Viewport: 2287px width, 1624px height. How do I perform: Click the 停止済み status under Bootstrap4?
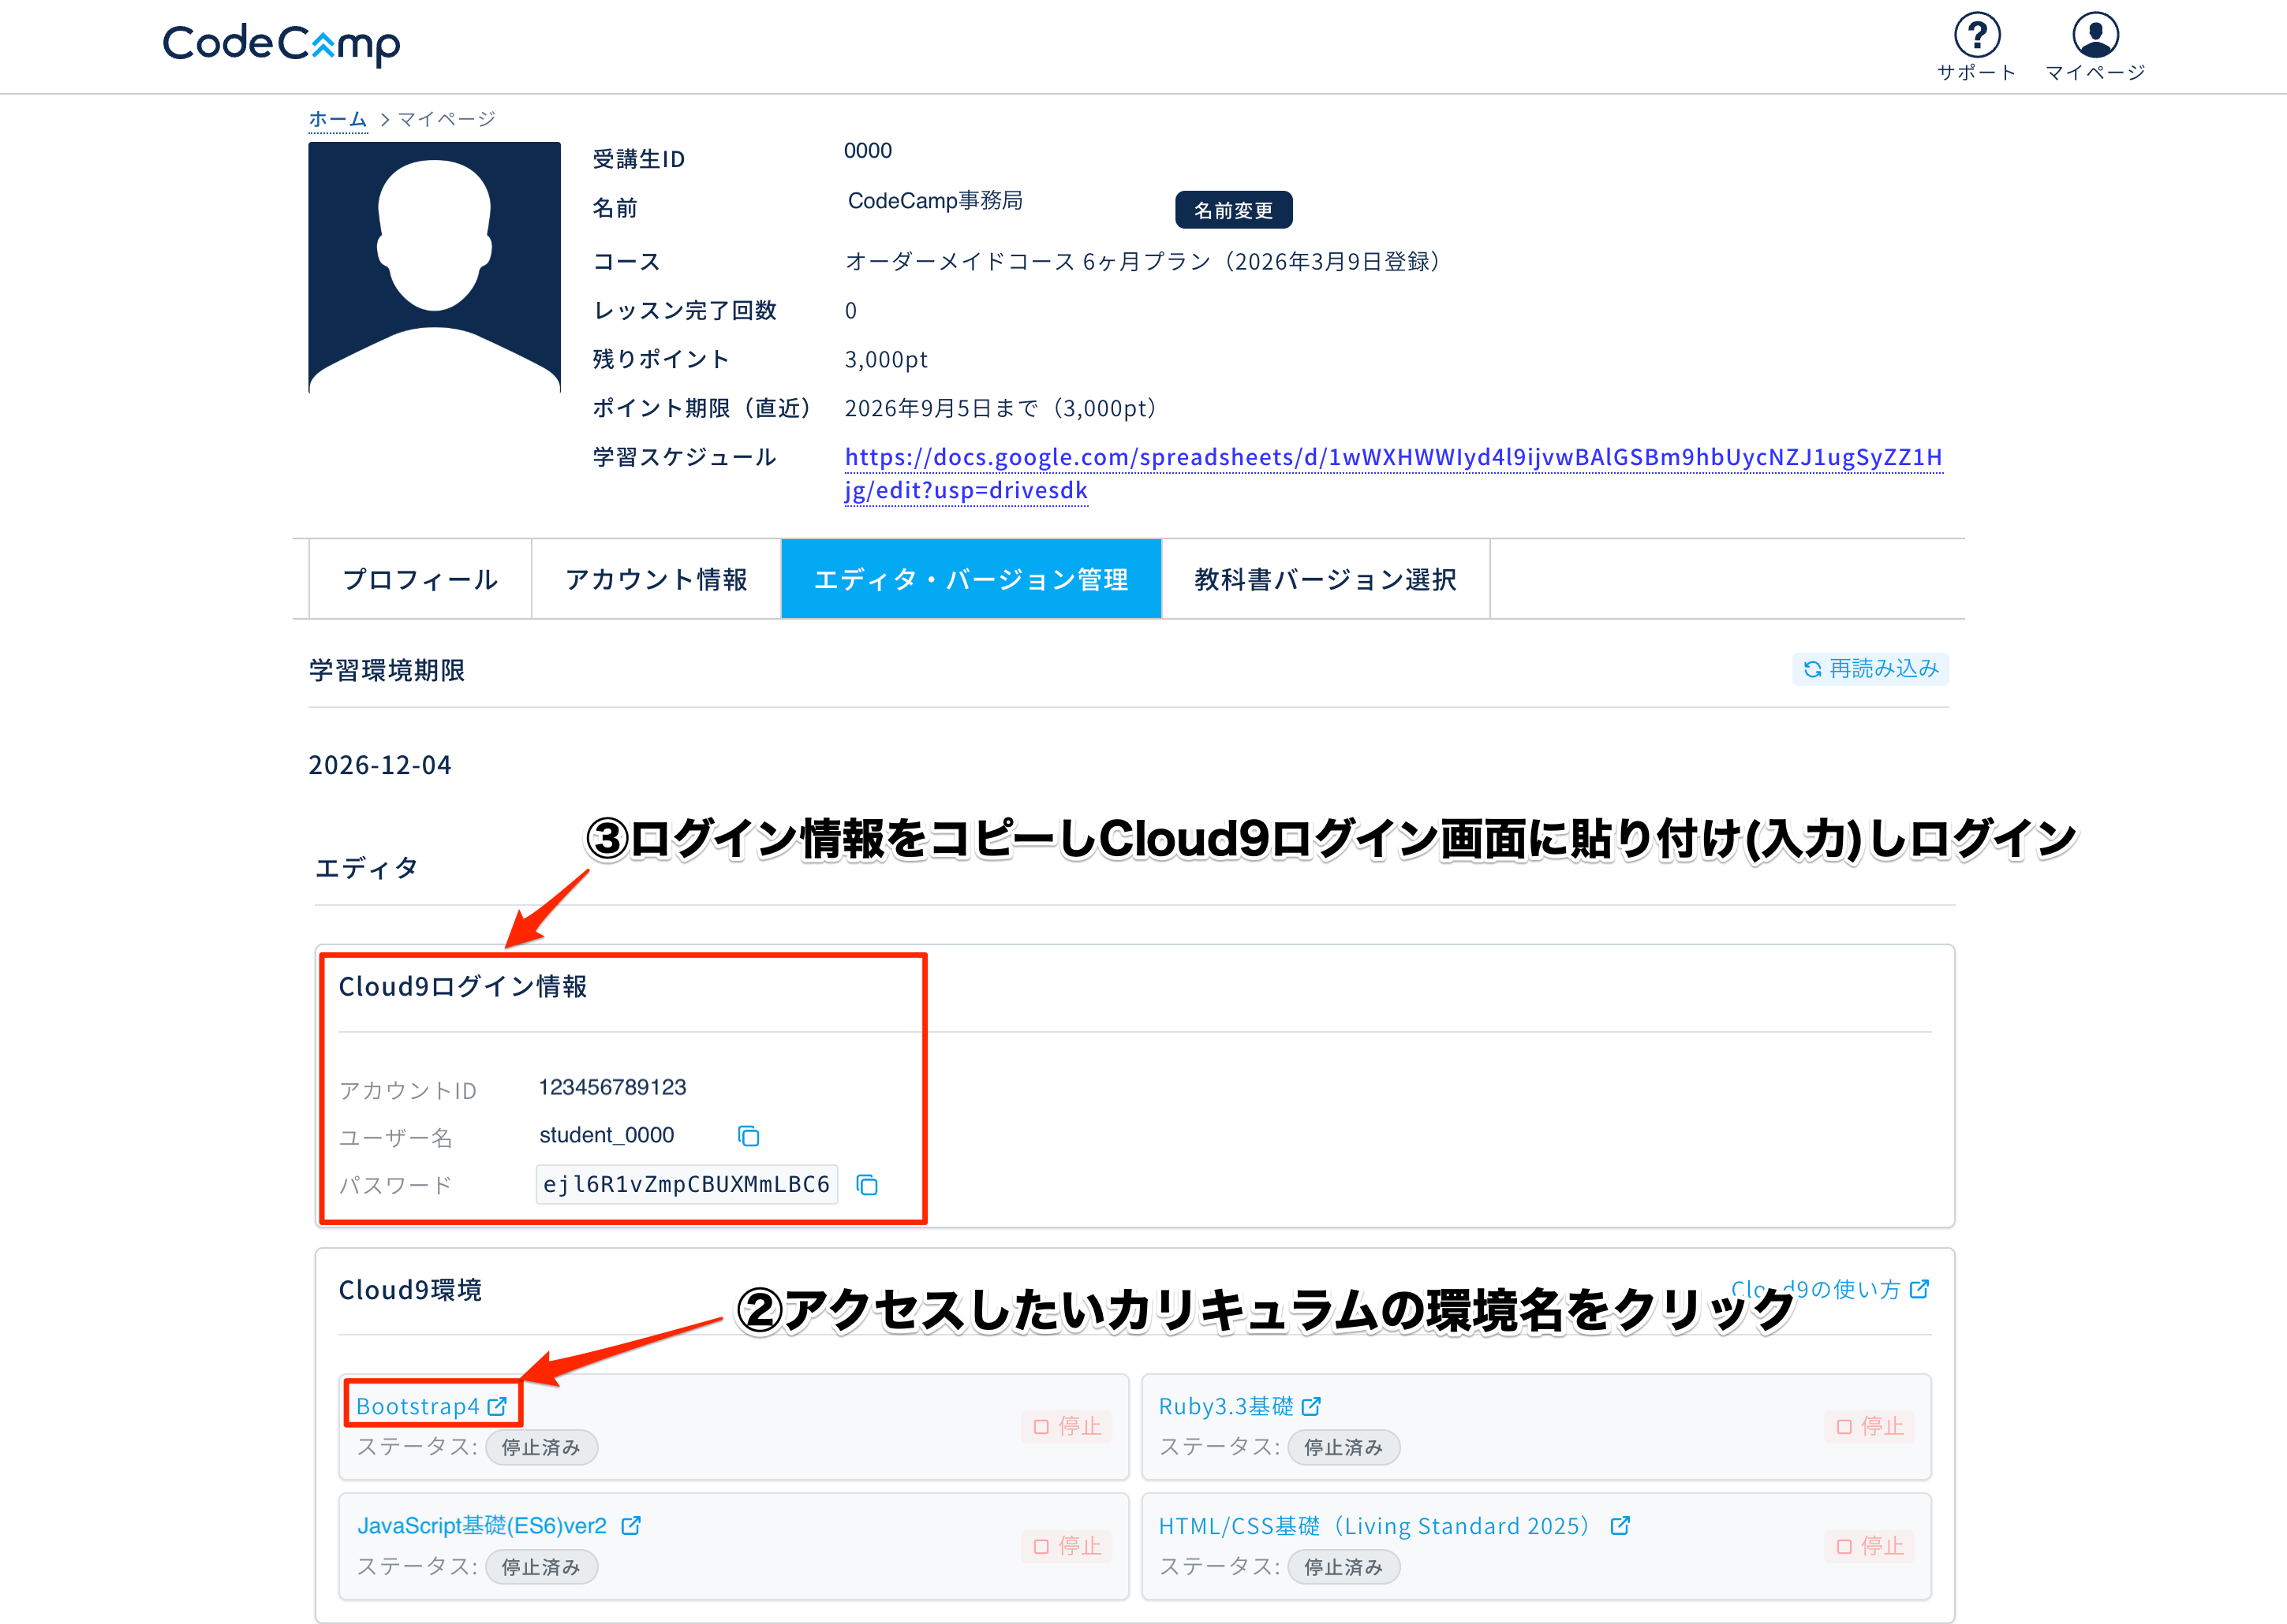(x=541, y=1448)
